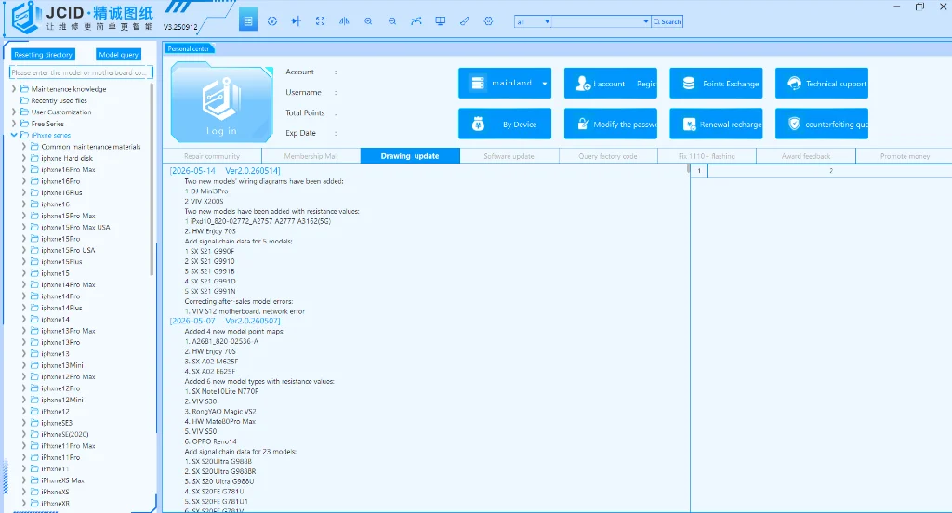Click the zoom in magnifier icon
Screen dimensions: 952x513
pos(368,21)
